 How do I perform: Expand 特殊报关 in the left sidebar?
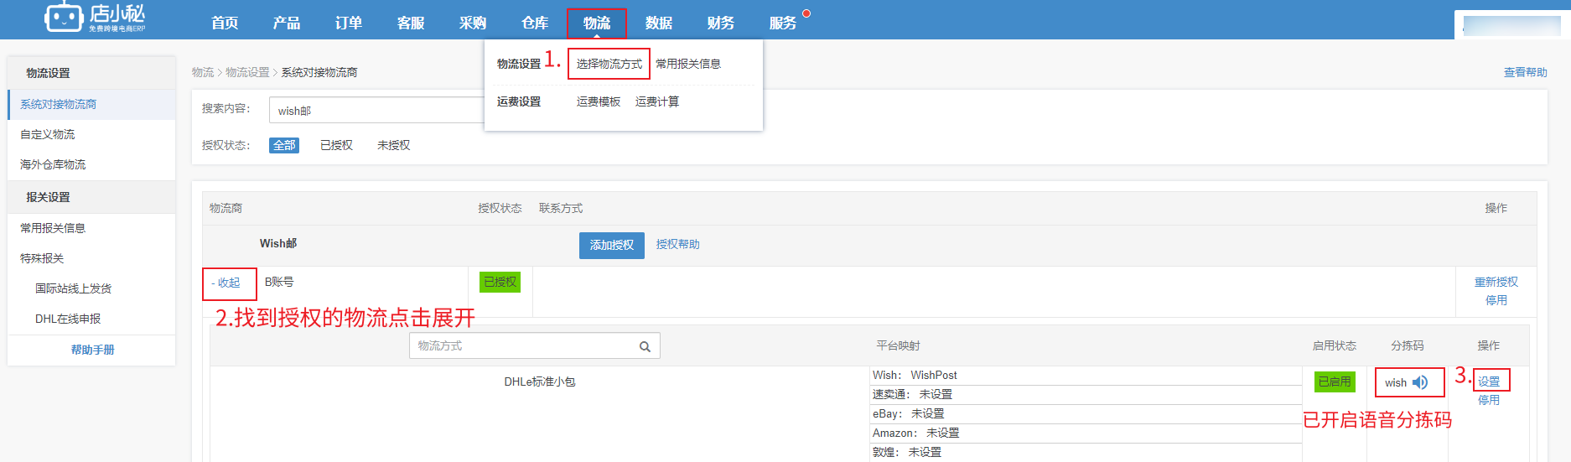pyautogui.click(x=42, y=258)
